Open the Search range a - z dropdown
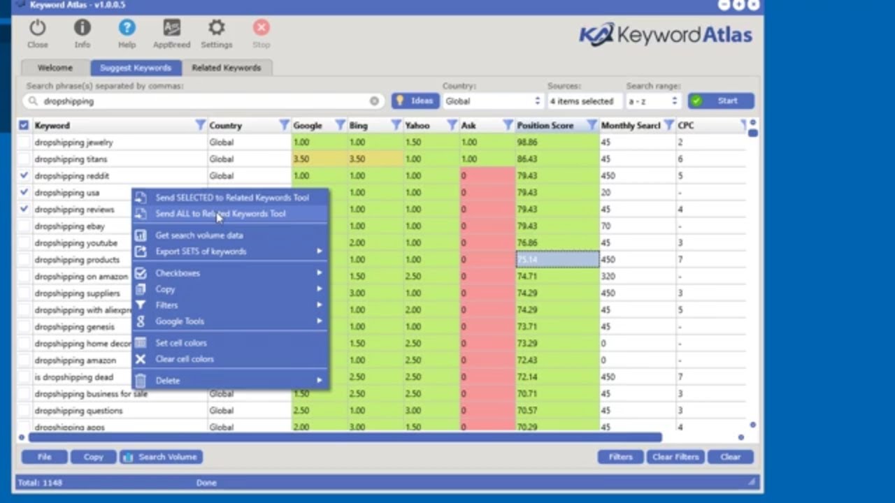 click(653, 101)
